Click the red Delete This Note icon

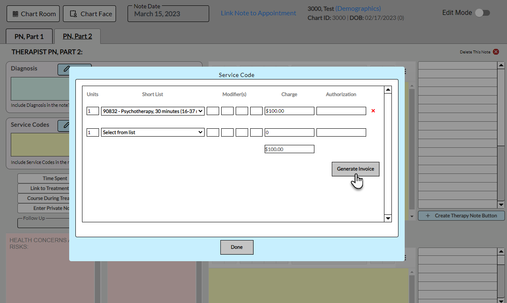pos(496,52)
